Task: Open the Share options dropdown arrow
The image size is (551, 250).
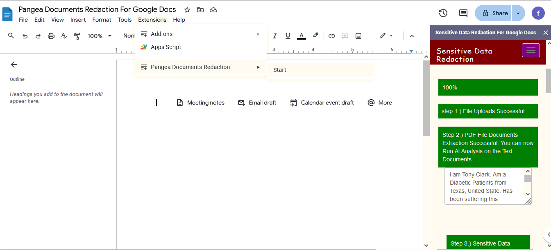Action: (518, 13)
